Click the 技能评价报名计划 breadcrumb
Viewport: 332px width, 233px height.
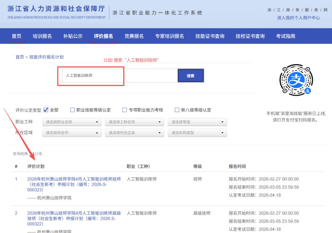46,57
